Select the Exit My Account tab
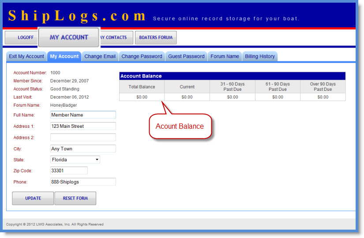Image resolution: width=364 pixels, height=238 pixels. point(26,56)
